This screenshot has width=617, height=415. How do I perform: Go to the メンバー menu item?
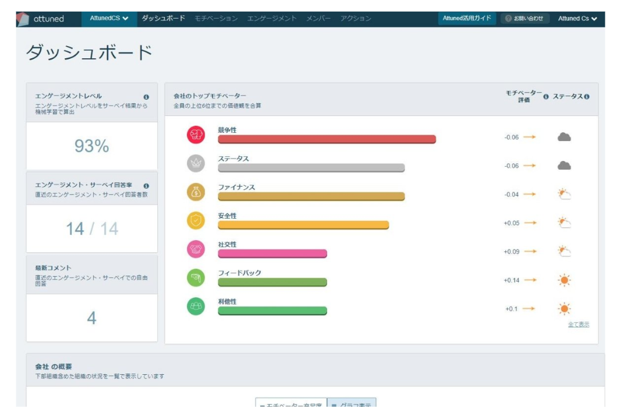point(318,19)
